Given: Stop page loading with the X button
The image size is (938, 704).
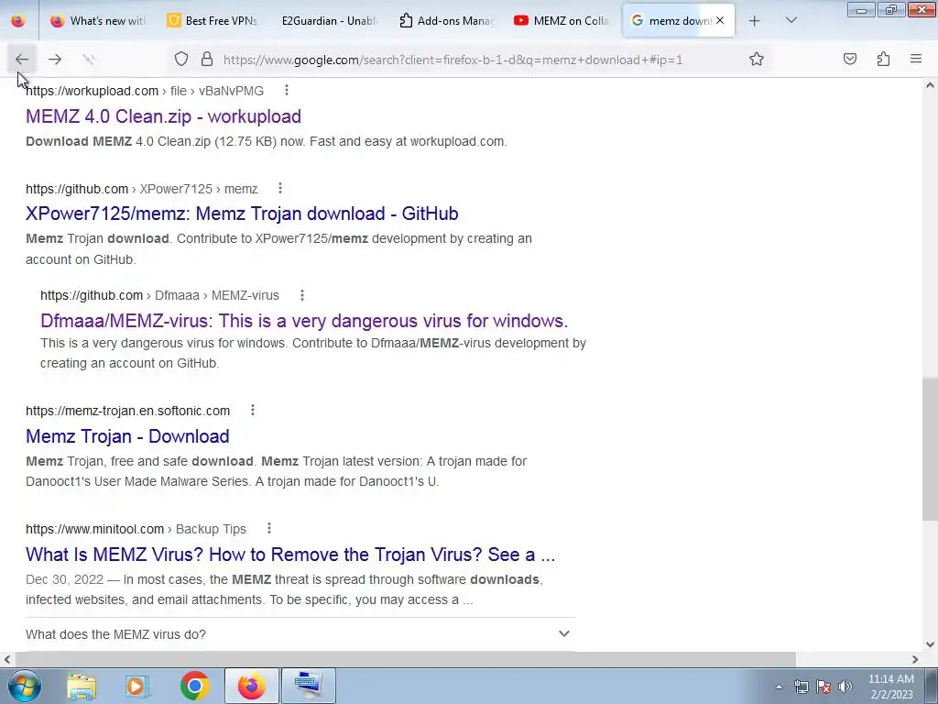Looking at the screenshot, I should [x=89, y=60].
